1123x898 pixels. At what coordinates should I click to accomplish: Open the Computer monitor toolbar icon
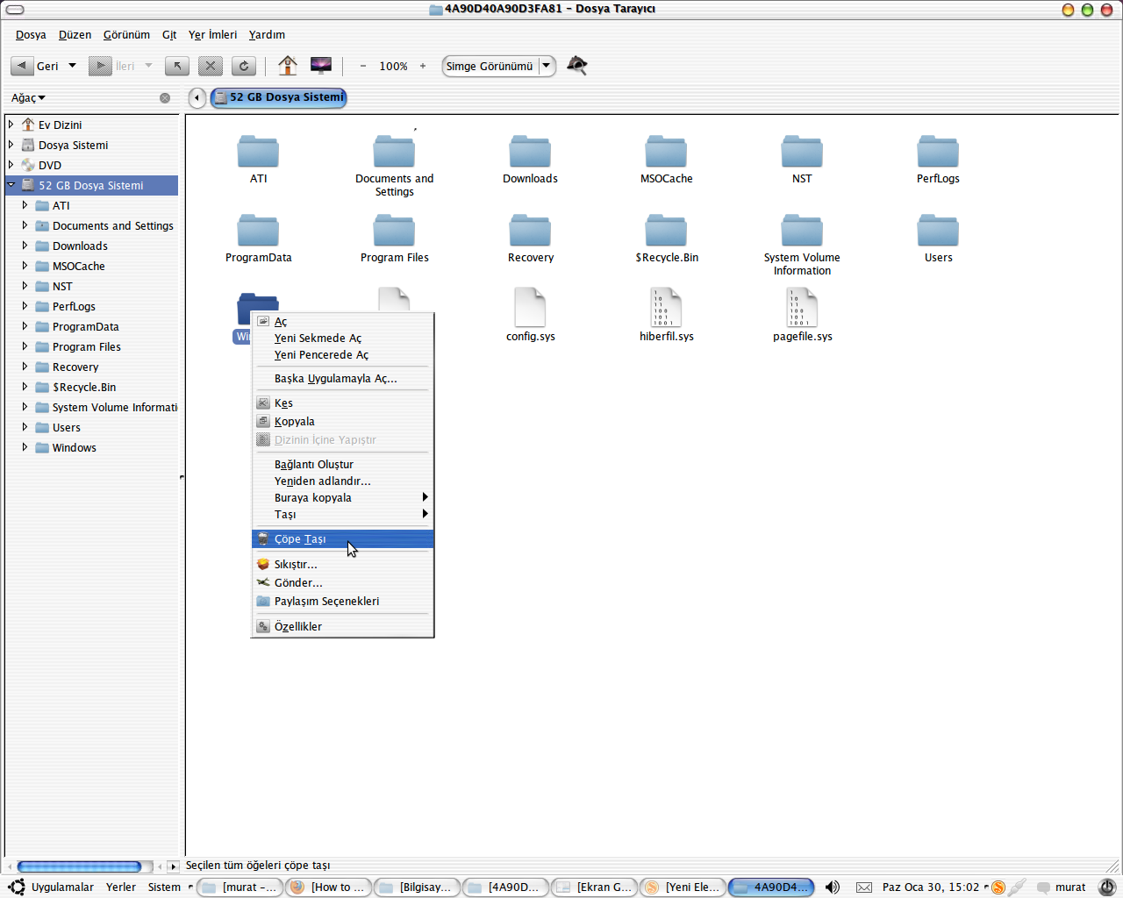tap(321, 66)
